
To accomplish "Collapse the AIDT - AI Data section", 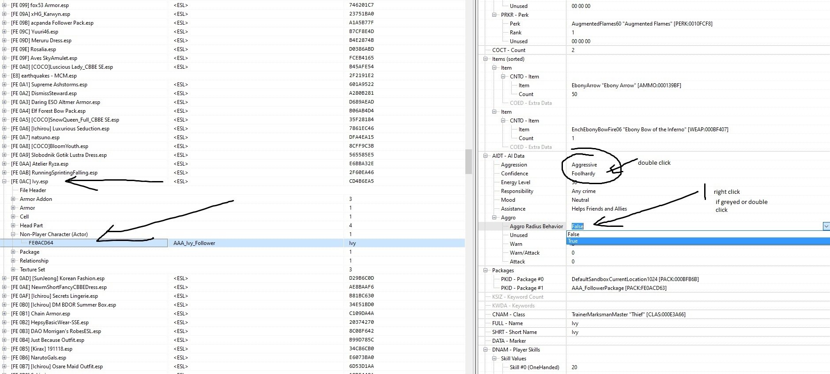I will [x=486, y=156].
